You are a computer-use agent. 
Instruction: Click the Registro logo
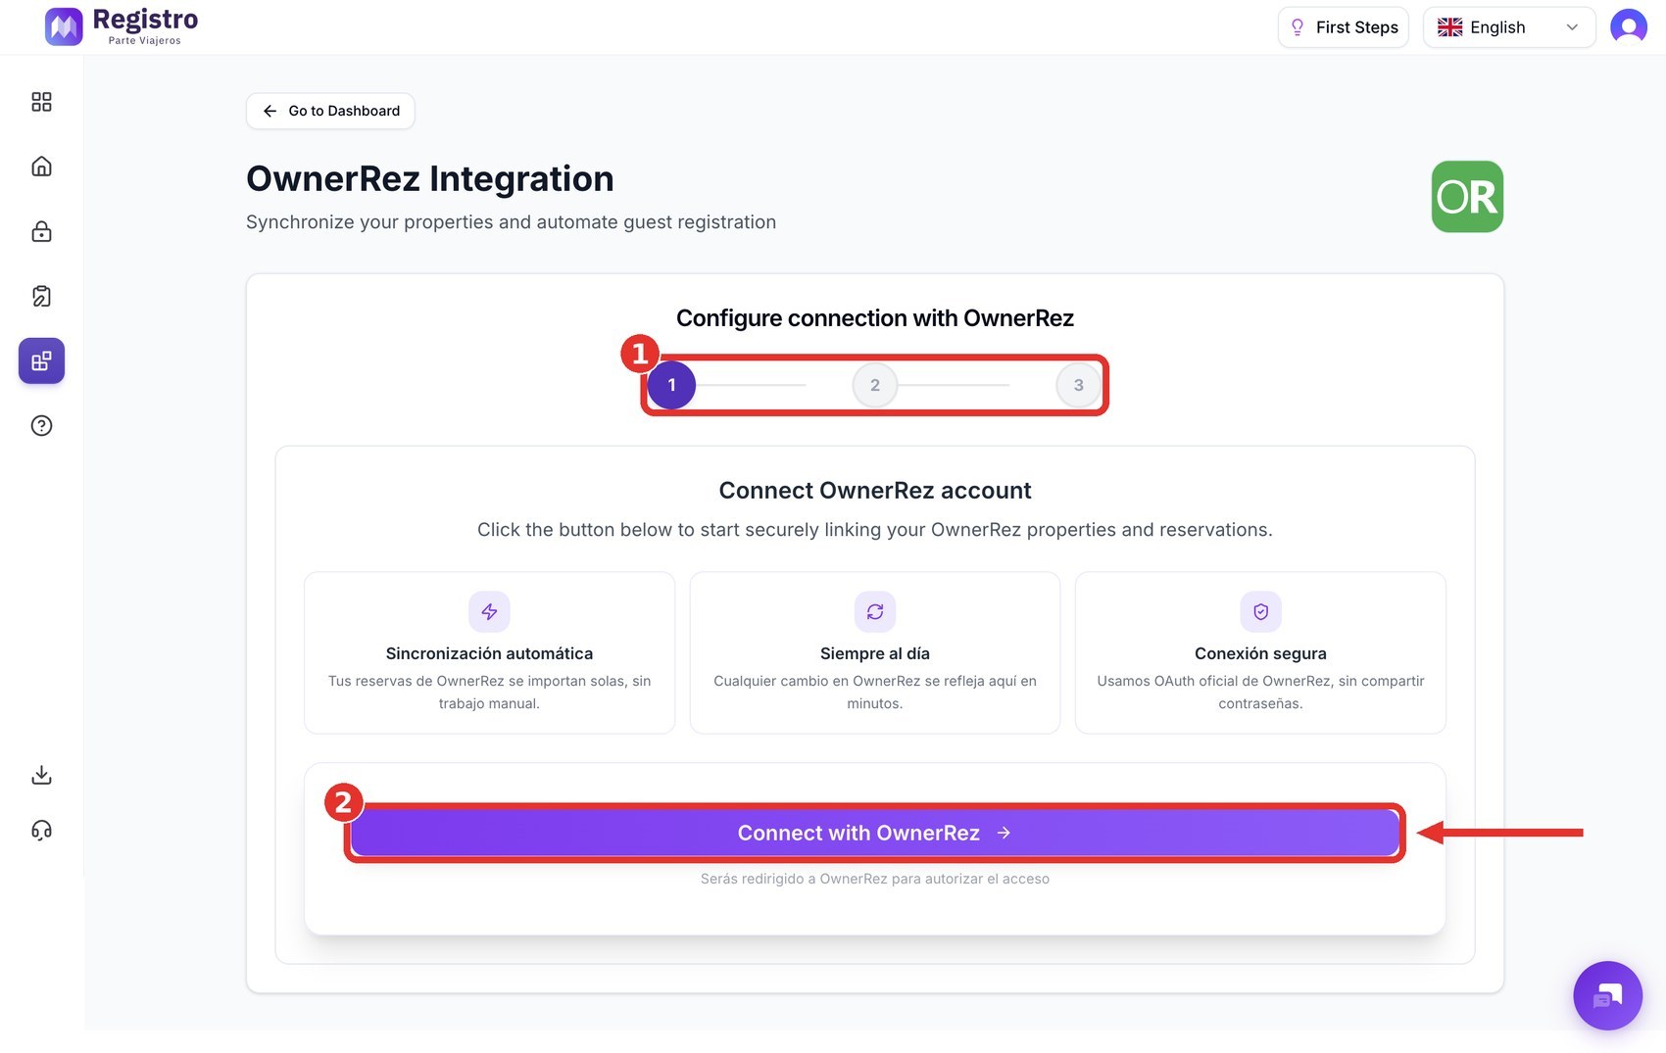(x=122, y=26)
